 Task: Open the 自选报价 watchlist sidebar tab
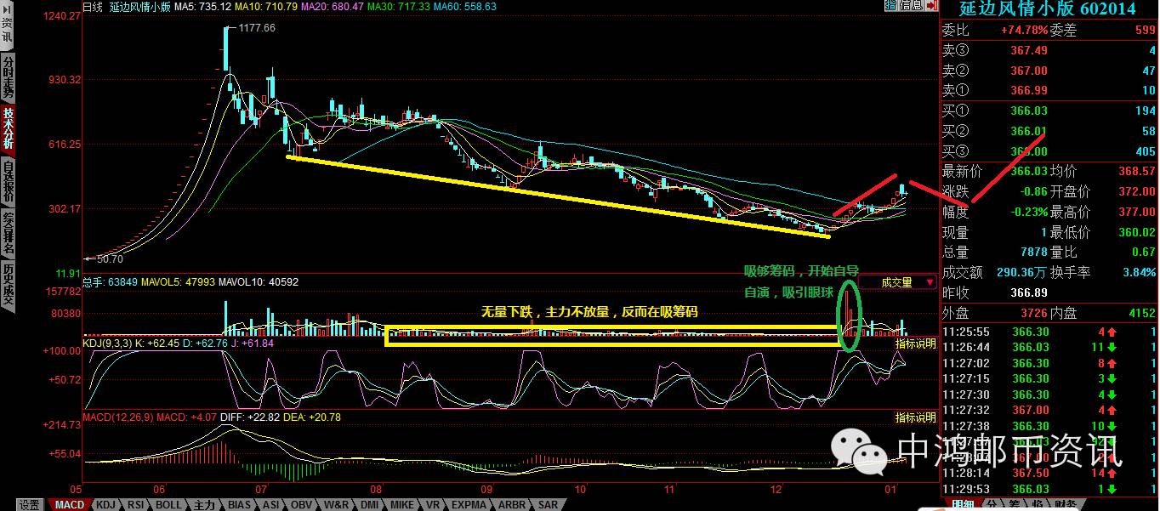coord(8,181)
